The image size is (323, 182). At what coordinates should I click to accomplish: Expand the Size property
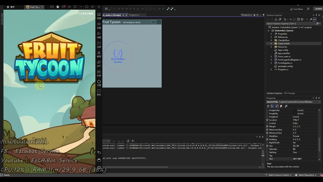click(x=267, y=146)
